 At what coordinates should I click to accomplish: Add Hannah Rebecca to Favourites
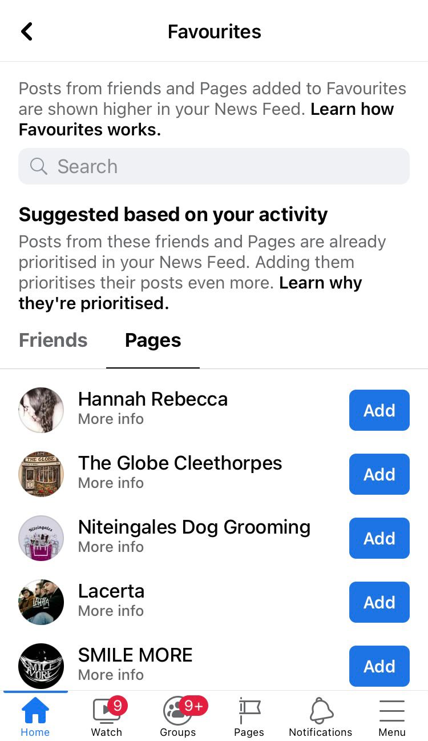pyautogui.click(x=379, y=410)
